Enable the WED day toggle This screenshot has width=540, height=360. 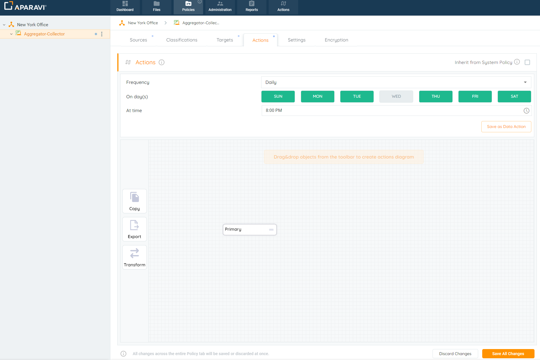tap(396, 97)
